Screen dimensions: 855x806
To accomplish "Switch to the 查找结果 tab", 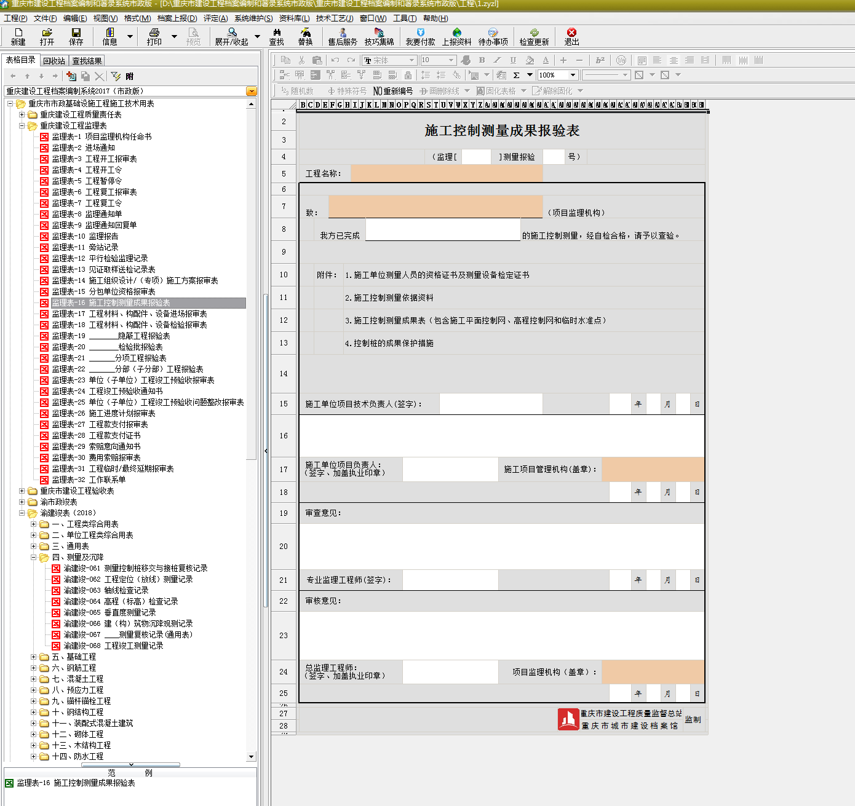I will pyautogui.click(x=87, y=61).
